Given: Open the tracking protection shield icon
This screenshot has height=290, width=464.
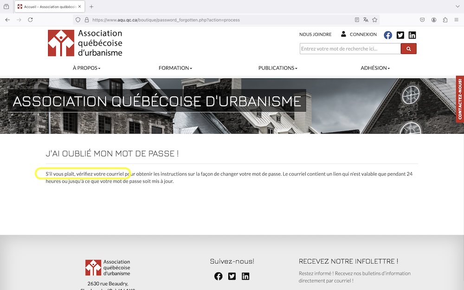Looking at the screenshot, I should pos(78,20).
